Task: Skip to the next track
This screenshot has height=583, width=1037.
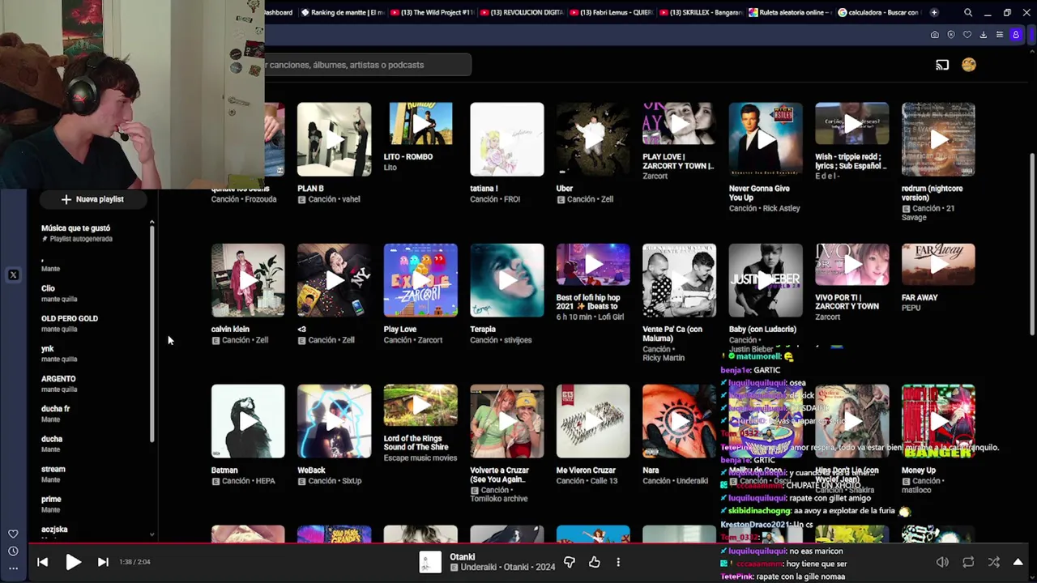Action: point(103,562)
